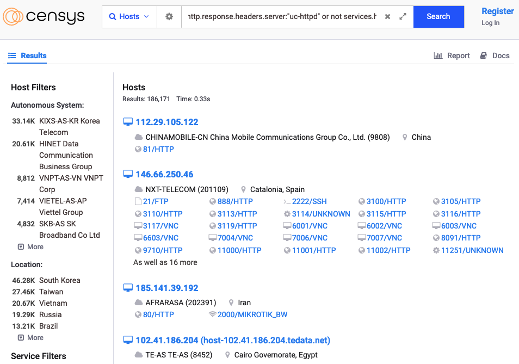
Task: Click the Log In link
Action: tap(490, 23)
